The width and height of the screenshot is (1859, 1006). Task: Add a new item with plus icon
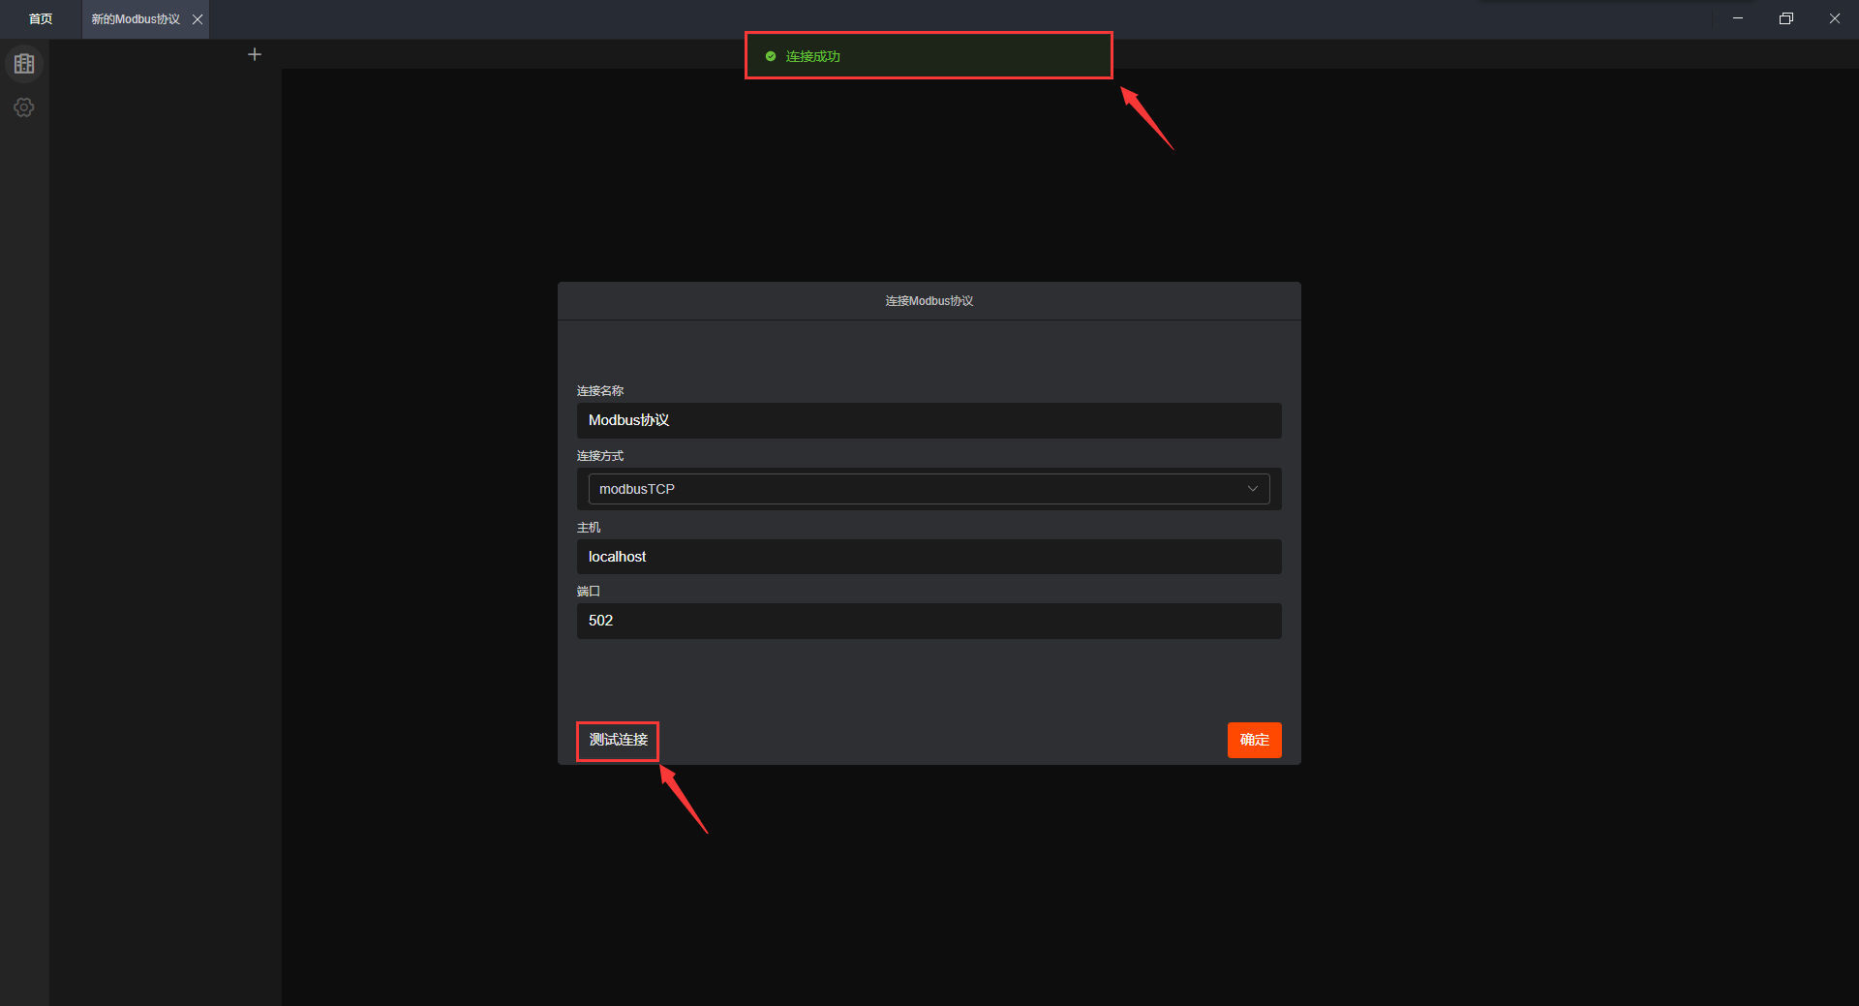point(255,54)
